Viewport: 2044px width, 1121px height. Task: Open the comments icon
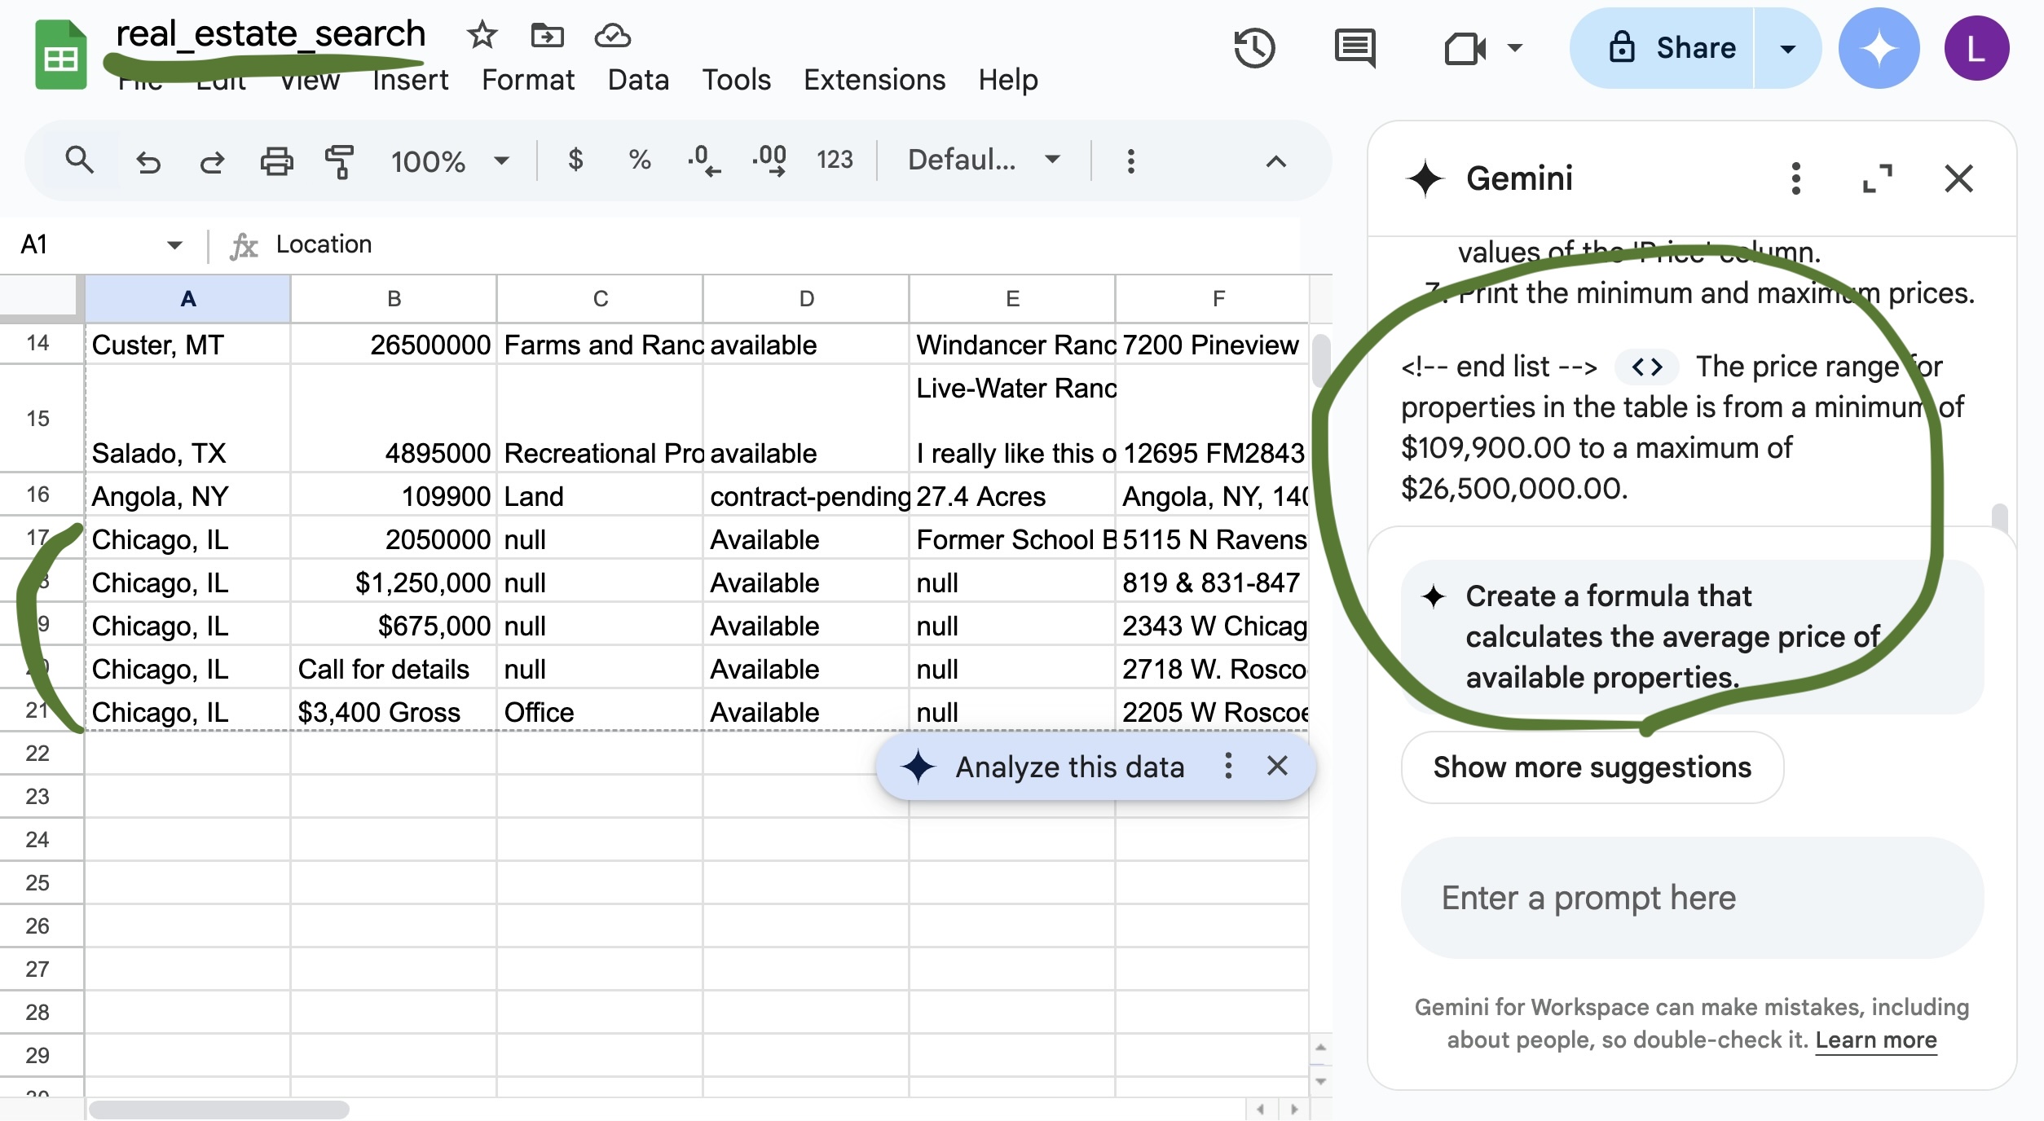click(1355, 48)
